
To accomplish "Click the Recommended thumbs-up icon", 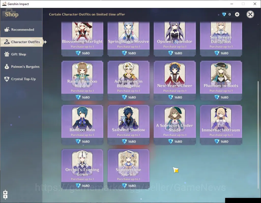I will coord(7,29).
